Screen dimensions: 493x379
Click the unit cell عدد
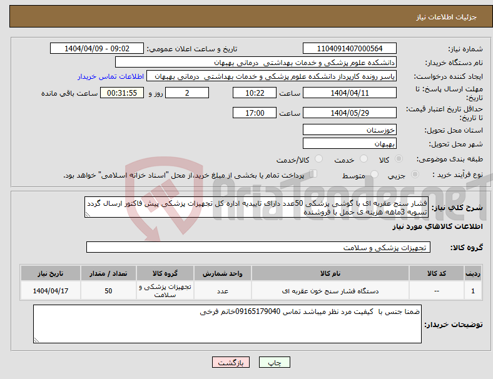coord(223,291)
